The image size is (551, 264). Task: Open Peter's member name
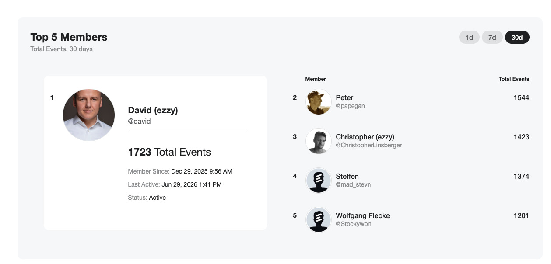[344, 97]
